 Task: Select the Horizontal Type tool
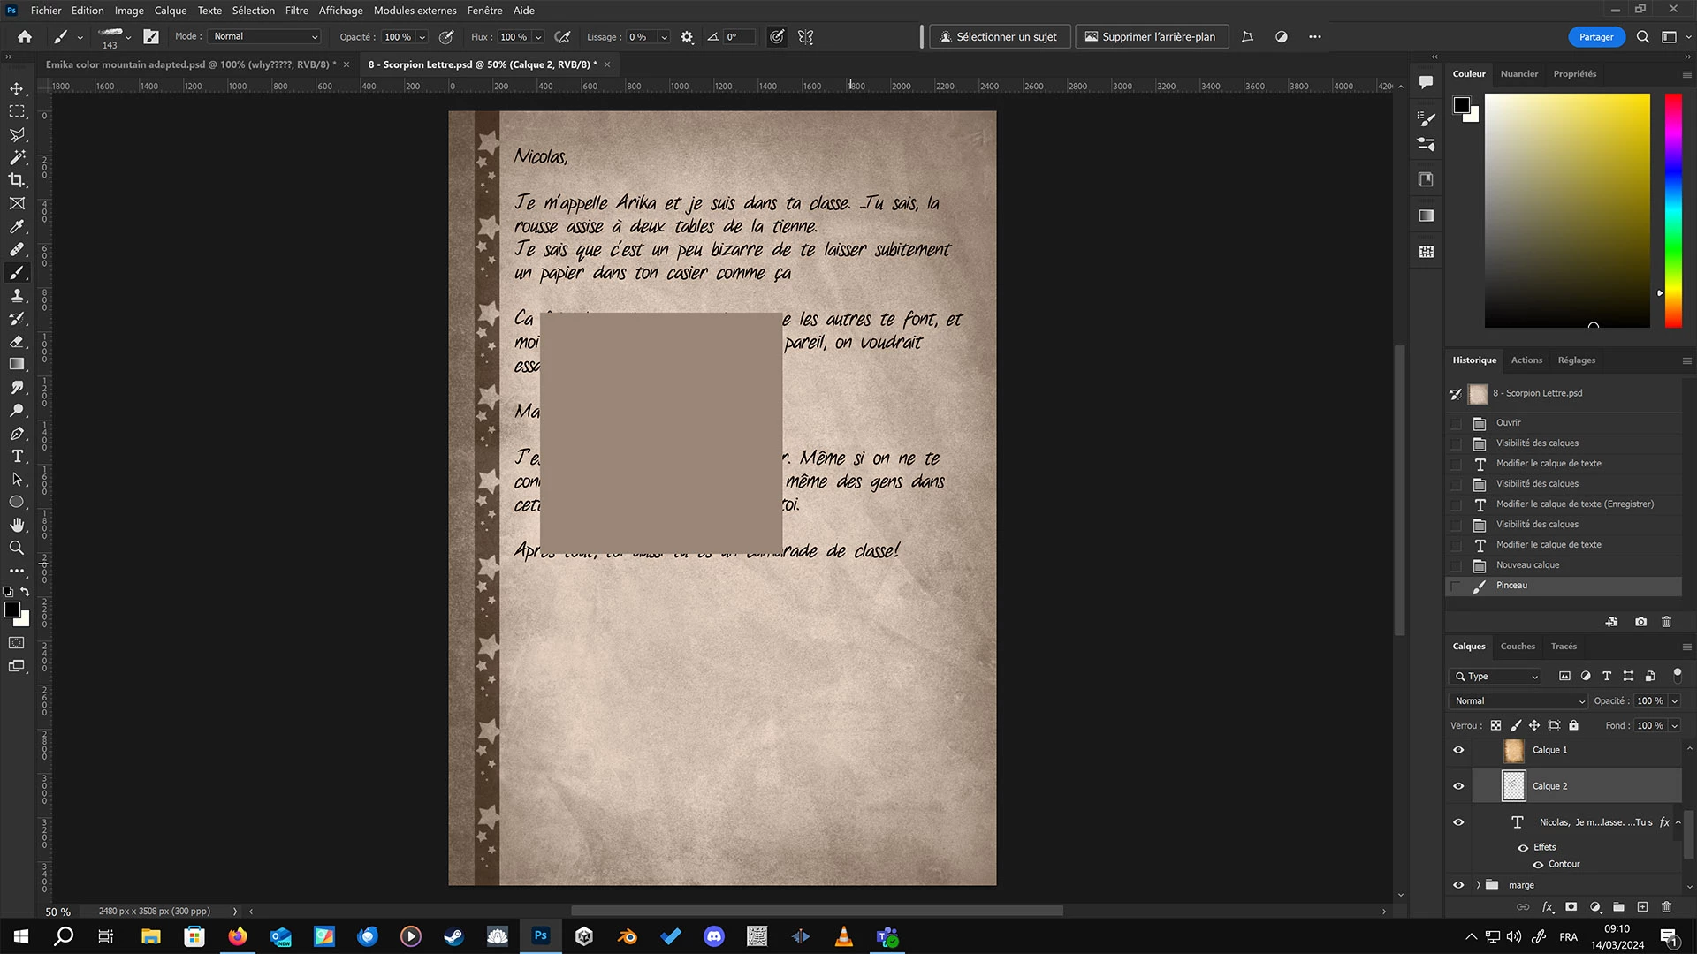click(x=17, y=456)
